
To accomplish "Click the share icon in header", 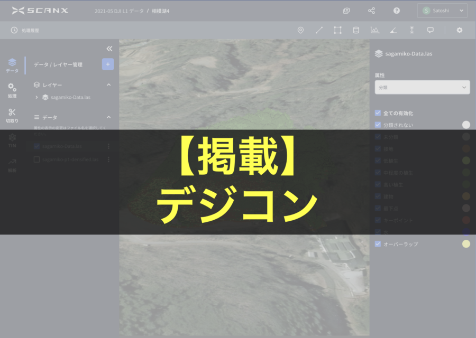I will point(371,11).
